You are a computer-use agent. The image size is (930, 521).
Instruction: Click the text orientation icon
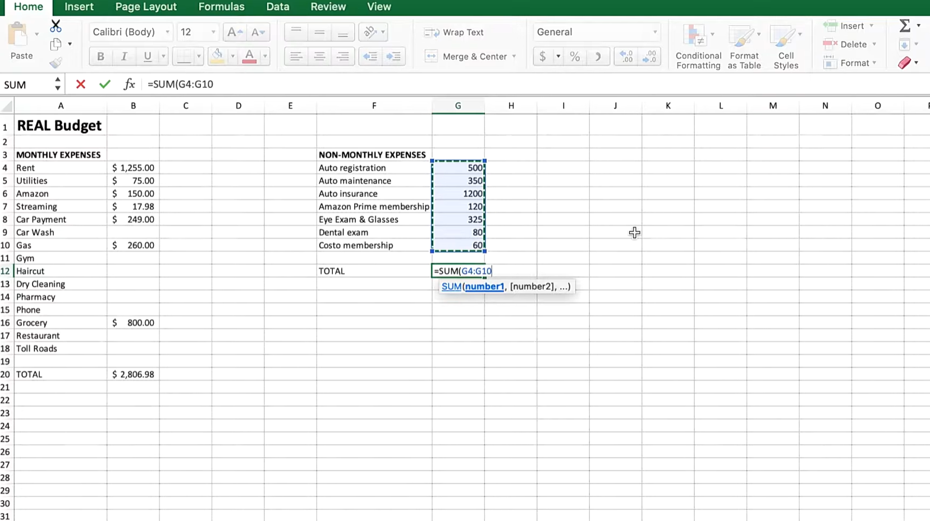(x=370, y=32)
